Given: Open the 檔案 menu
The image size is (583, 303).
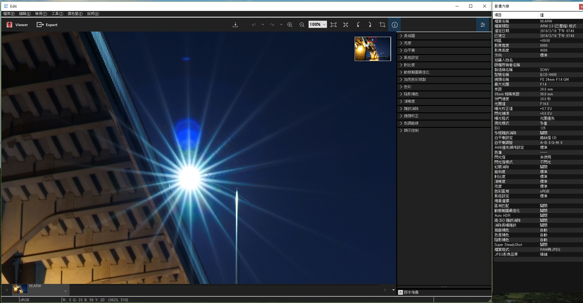Looking at the screenshot, I should click(x=9, y=14).
